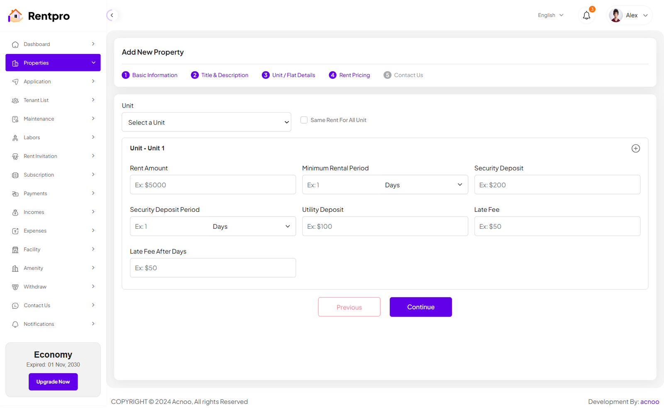This screenshot has width=664, height=415.
Task: Expand the Properties sidebar menu
Action: pyautogui.click(x=53, y=63)
